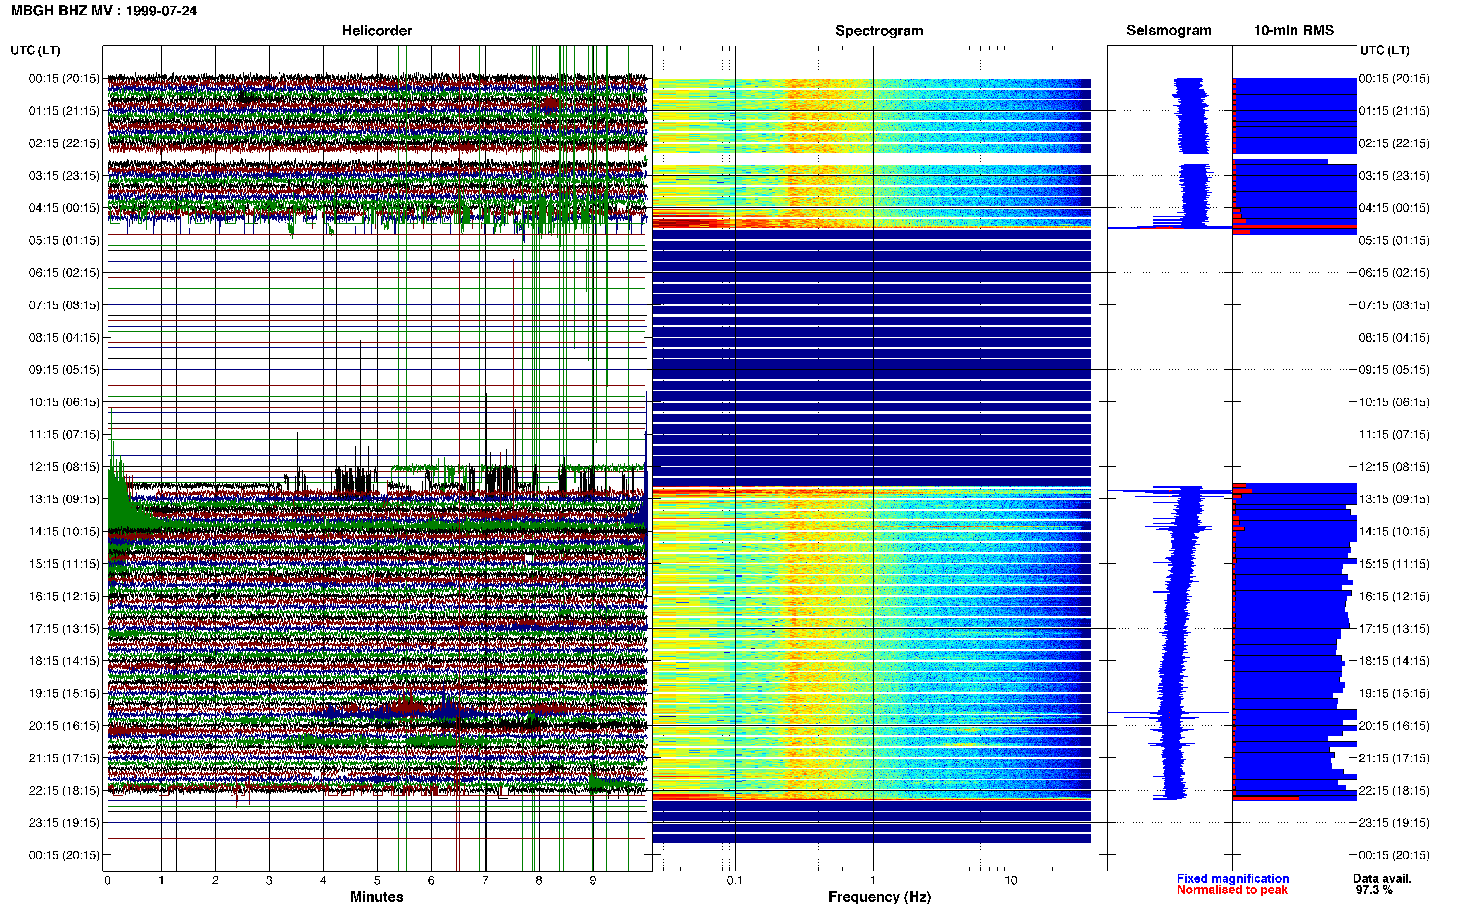The width and height of the screenshot is (1467, 917).
Task: Click "23:15 (19:15)" on the right time axis
Action: tap(1394, 823)
